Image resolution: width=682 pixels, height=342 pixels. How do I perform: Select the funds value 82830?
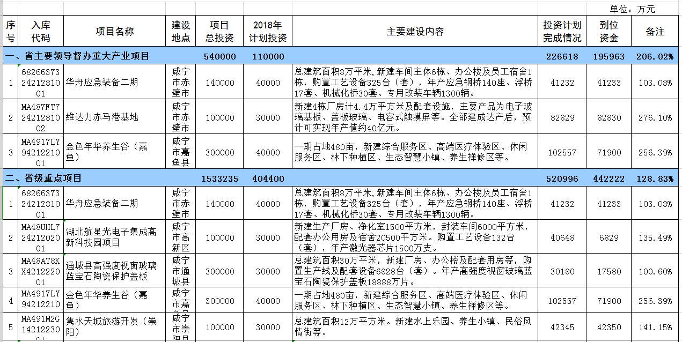pyautogui.click(x=609, y=117)
